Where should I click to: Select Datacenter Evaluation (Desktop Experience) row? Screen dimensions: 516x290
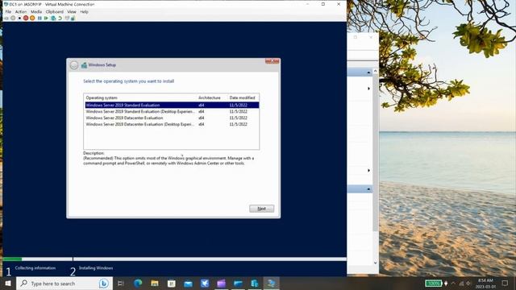pyautogui.click(x=172, y=124)
